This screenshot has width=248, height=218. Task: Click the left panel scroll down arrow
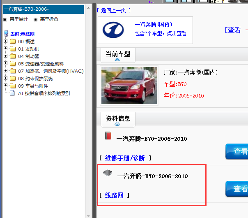[x=88, y=216]
